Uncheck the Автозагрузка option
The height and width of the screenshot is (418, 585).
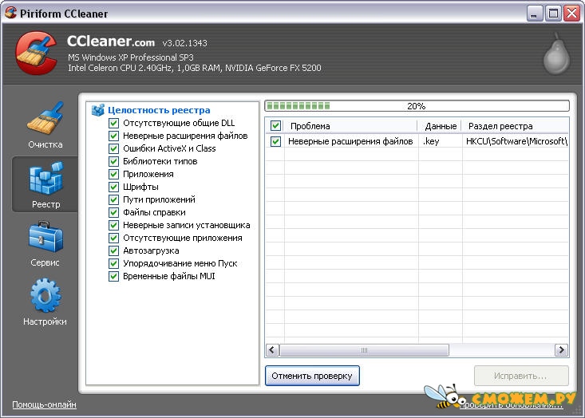114,250
